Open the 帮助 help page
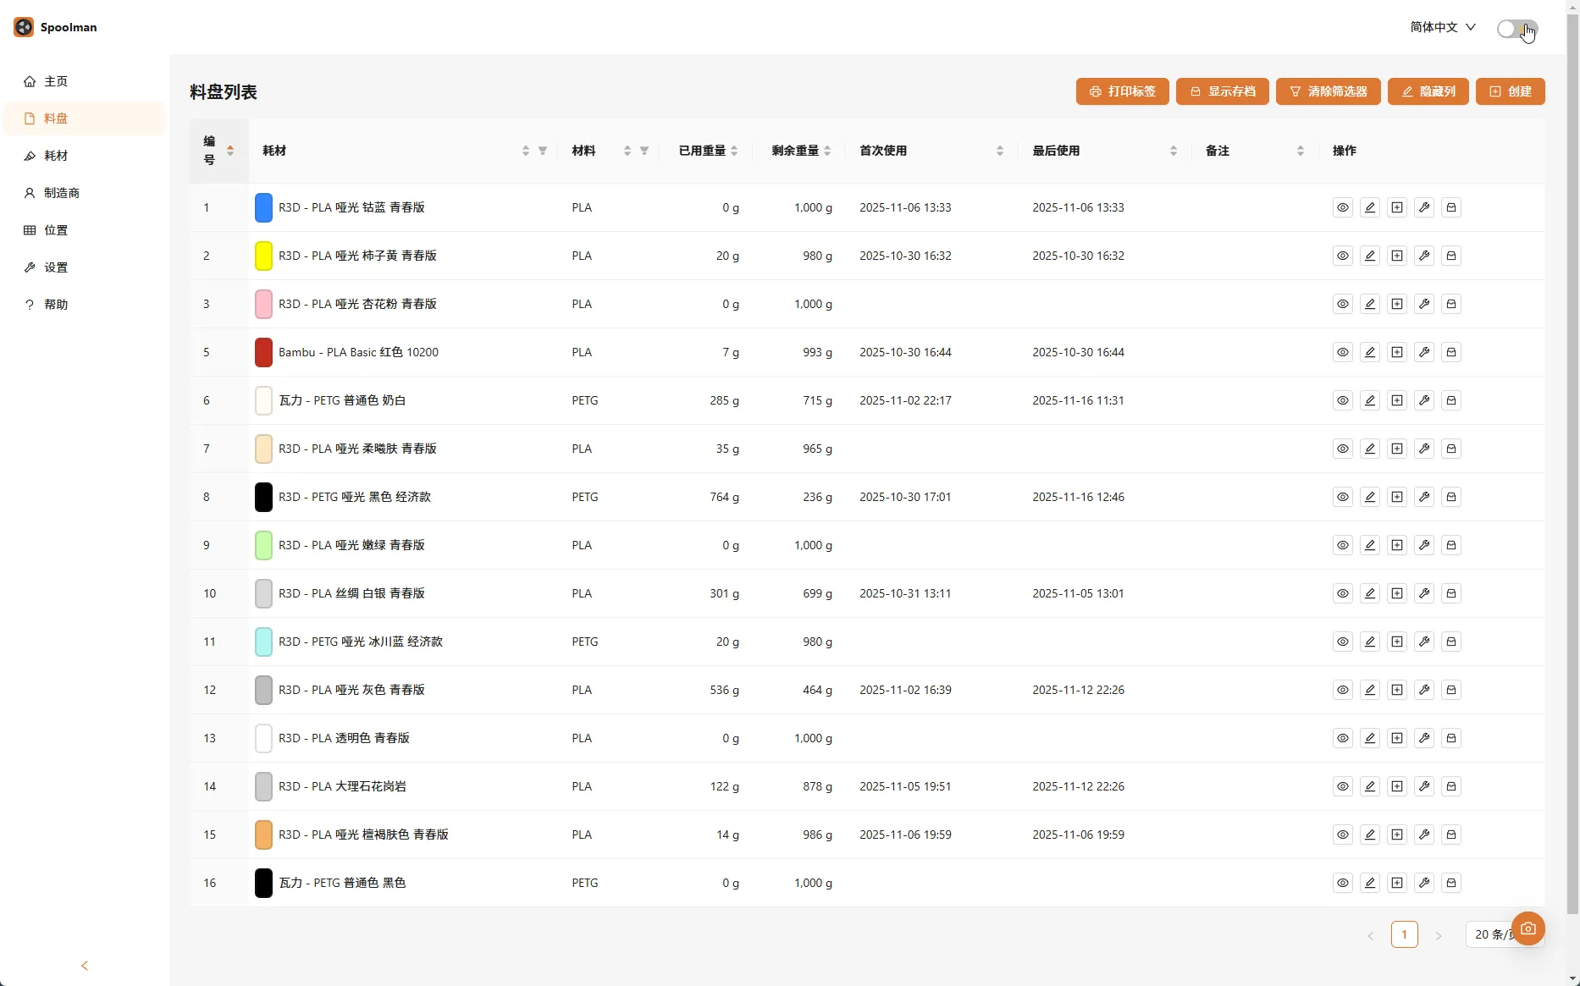This screenshot has height=986, width=1580. [84, 305]
